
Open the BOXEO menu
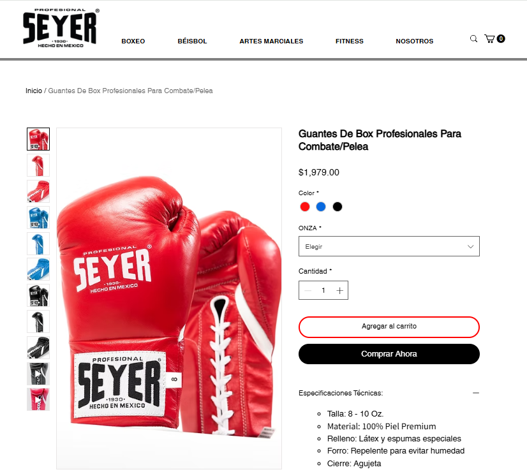(133, 41)
